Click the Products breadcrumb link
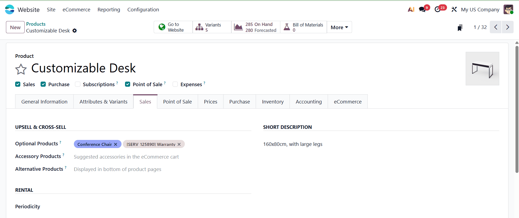 [36, 24]
